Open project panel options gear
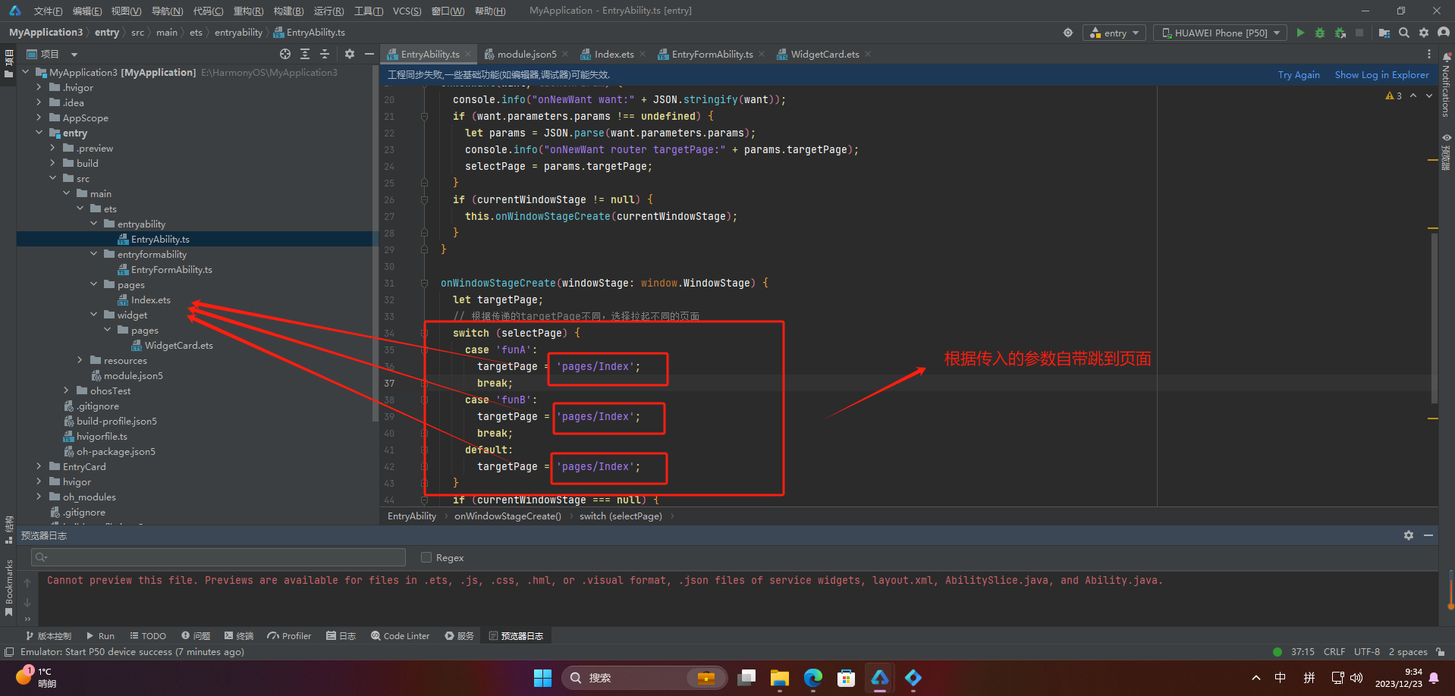 point(350,54)
